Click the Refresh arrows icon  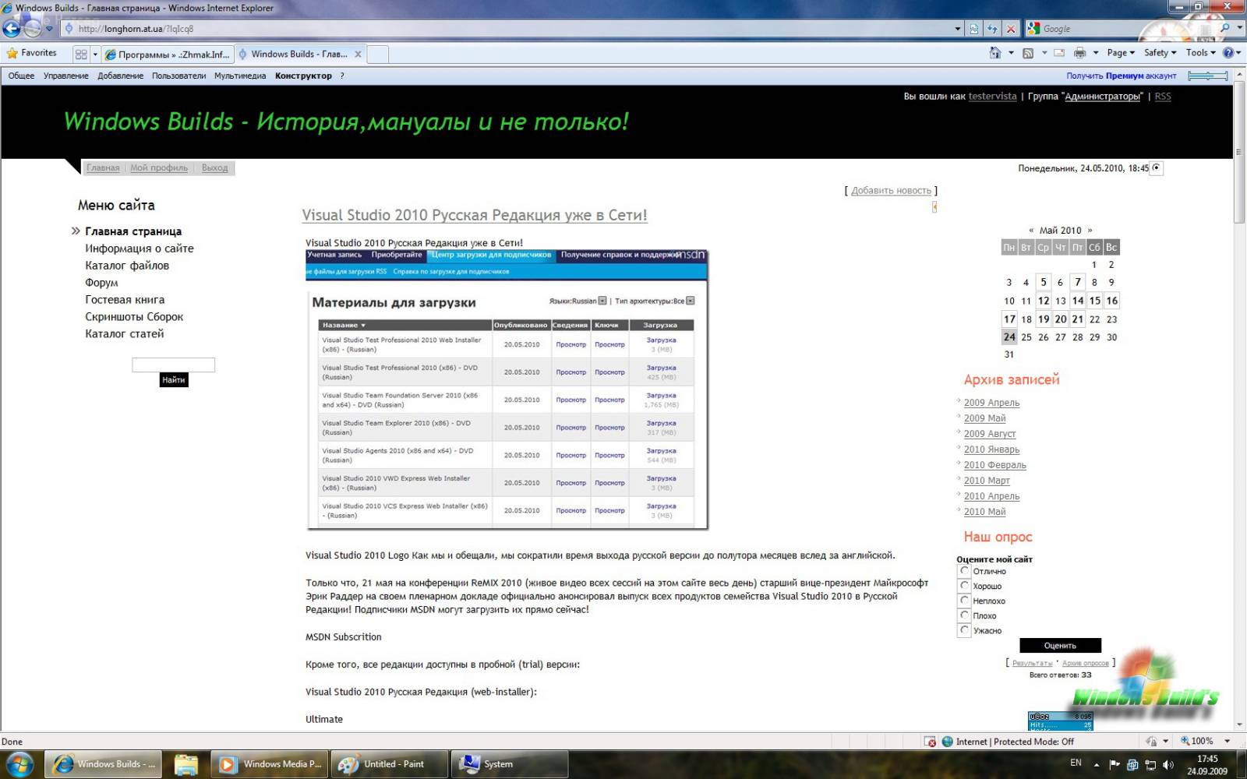click(x=992, y=29)
